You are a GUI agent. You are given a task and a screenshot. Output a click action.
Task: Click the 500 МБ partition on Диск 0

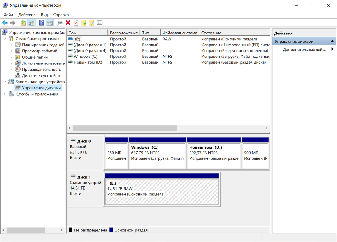click(x=255, y=153)
